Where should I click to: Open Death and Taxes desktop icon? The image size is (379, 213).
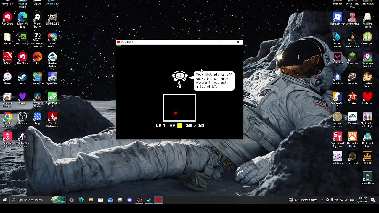tap(367, 140)
